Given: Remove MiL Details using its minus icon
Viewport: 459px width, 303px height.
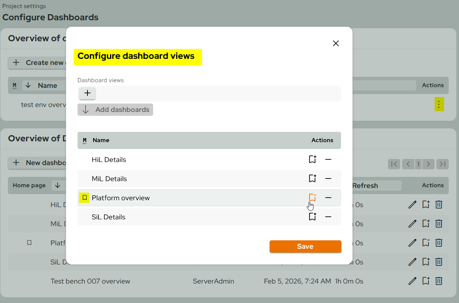Looking at the screenshot, I should point(328,178).
